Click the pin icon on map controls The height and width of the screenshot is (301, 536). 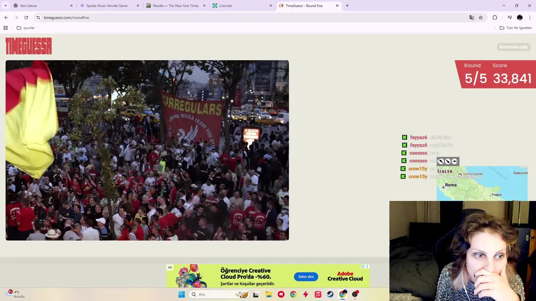[454, 161]
